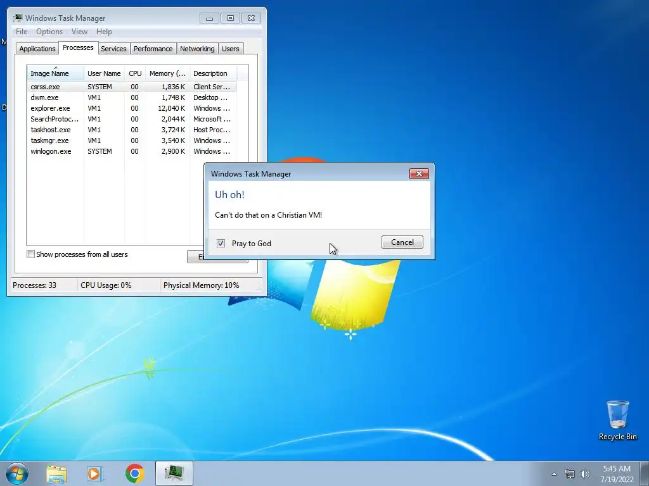The image size is (649, 486).
Task: Sort by Image Name column
Action: pyautogui.click(x=56, y=73)
